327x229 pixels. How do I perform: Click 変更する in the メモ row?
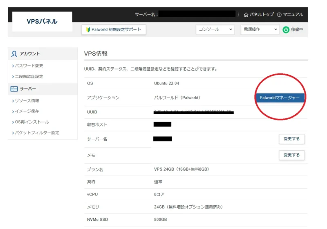(292, 155)
